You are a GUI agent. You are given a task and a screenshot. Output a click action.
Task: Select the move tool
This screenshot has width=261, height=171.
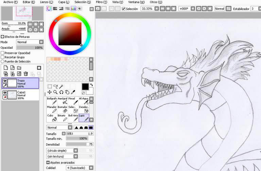pyautogui.click(x=50, y=92)
